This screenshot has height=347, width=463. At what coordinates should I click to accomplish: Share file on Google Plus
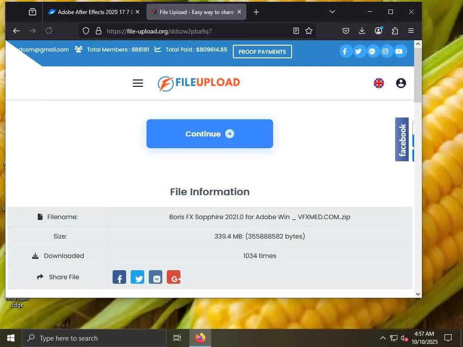click(174, 277)
